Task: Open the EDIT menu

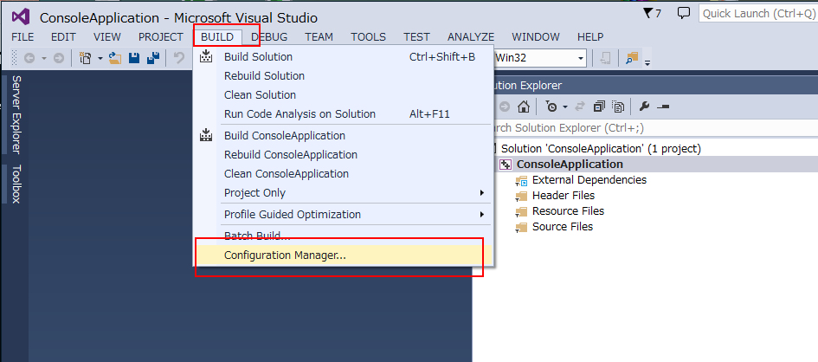Action: pyautogui.click(x=63, y=37)
